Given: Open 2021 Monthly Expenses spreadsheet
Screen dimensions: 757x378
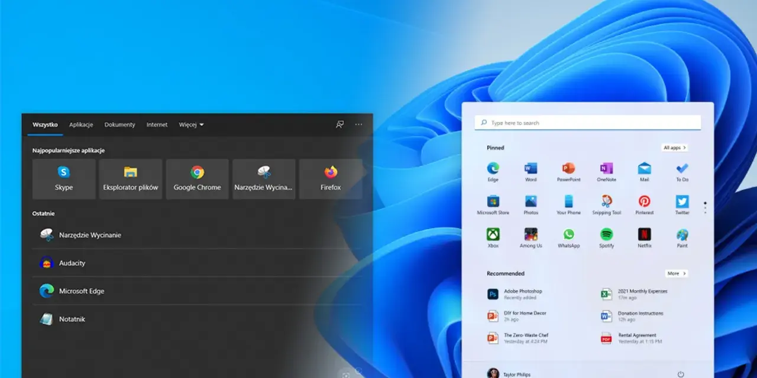Looking at the screenshot, I should click(634, 294).
